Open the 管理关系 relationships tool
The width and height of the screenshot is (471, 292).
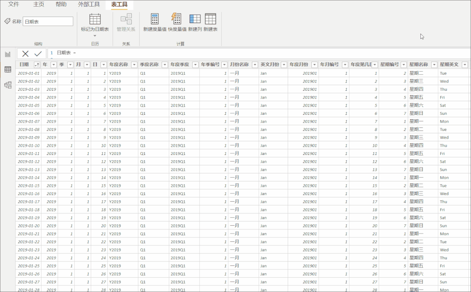tap(126, 19)
